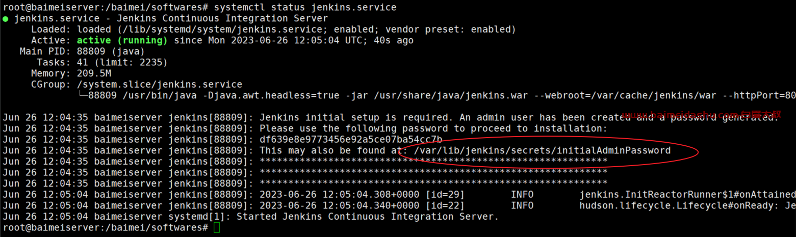The image size is (796, 237).
Task: Click the 'Tasks: 41 (limit: 2235)' value
Action: coord(102,63)
